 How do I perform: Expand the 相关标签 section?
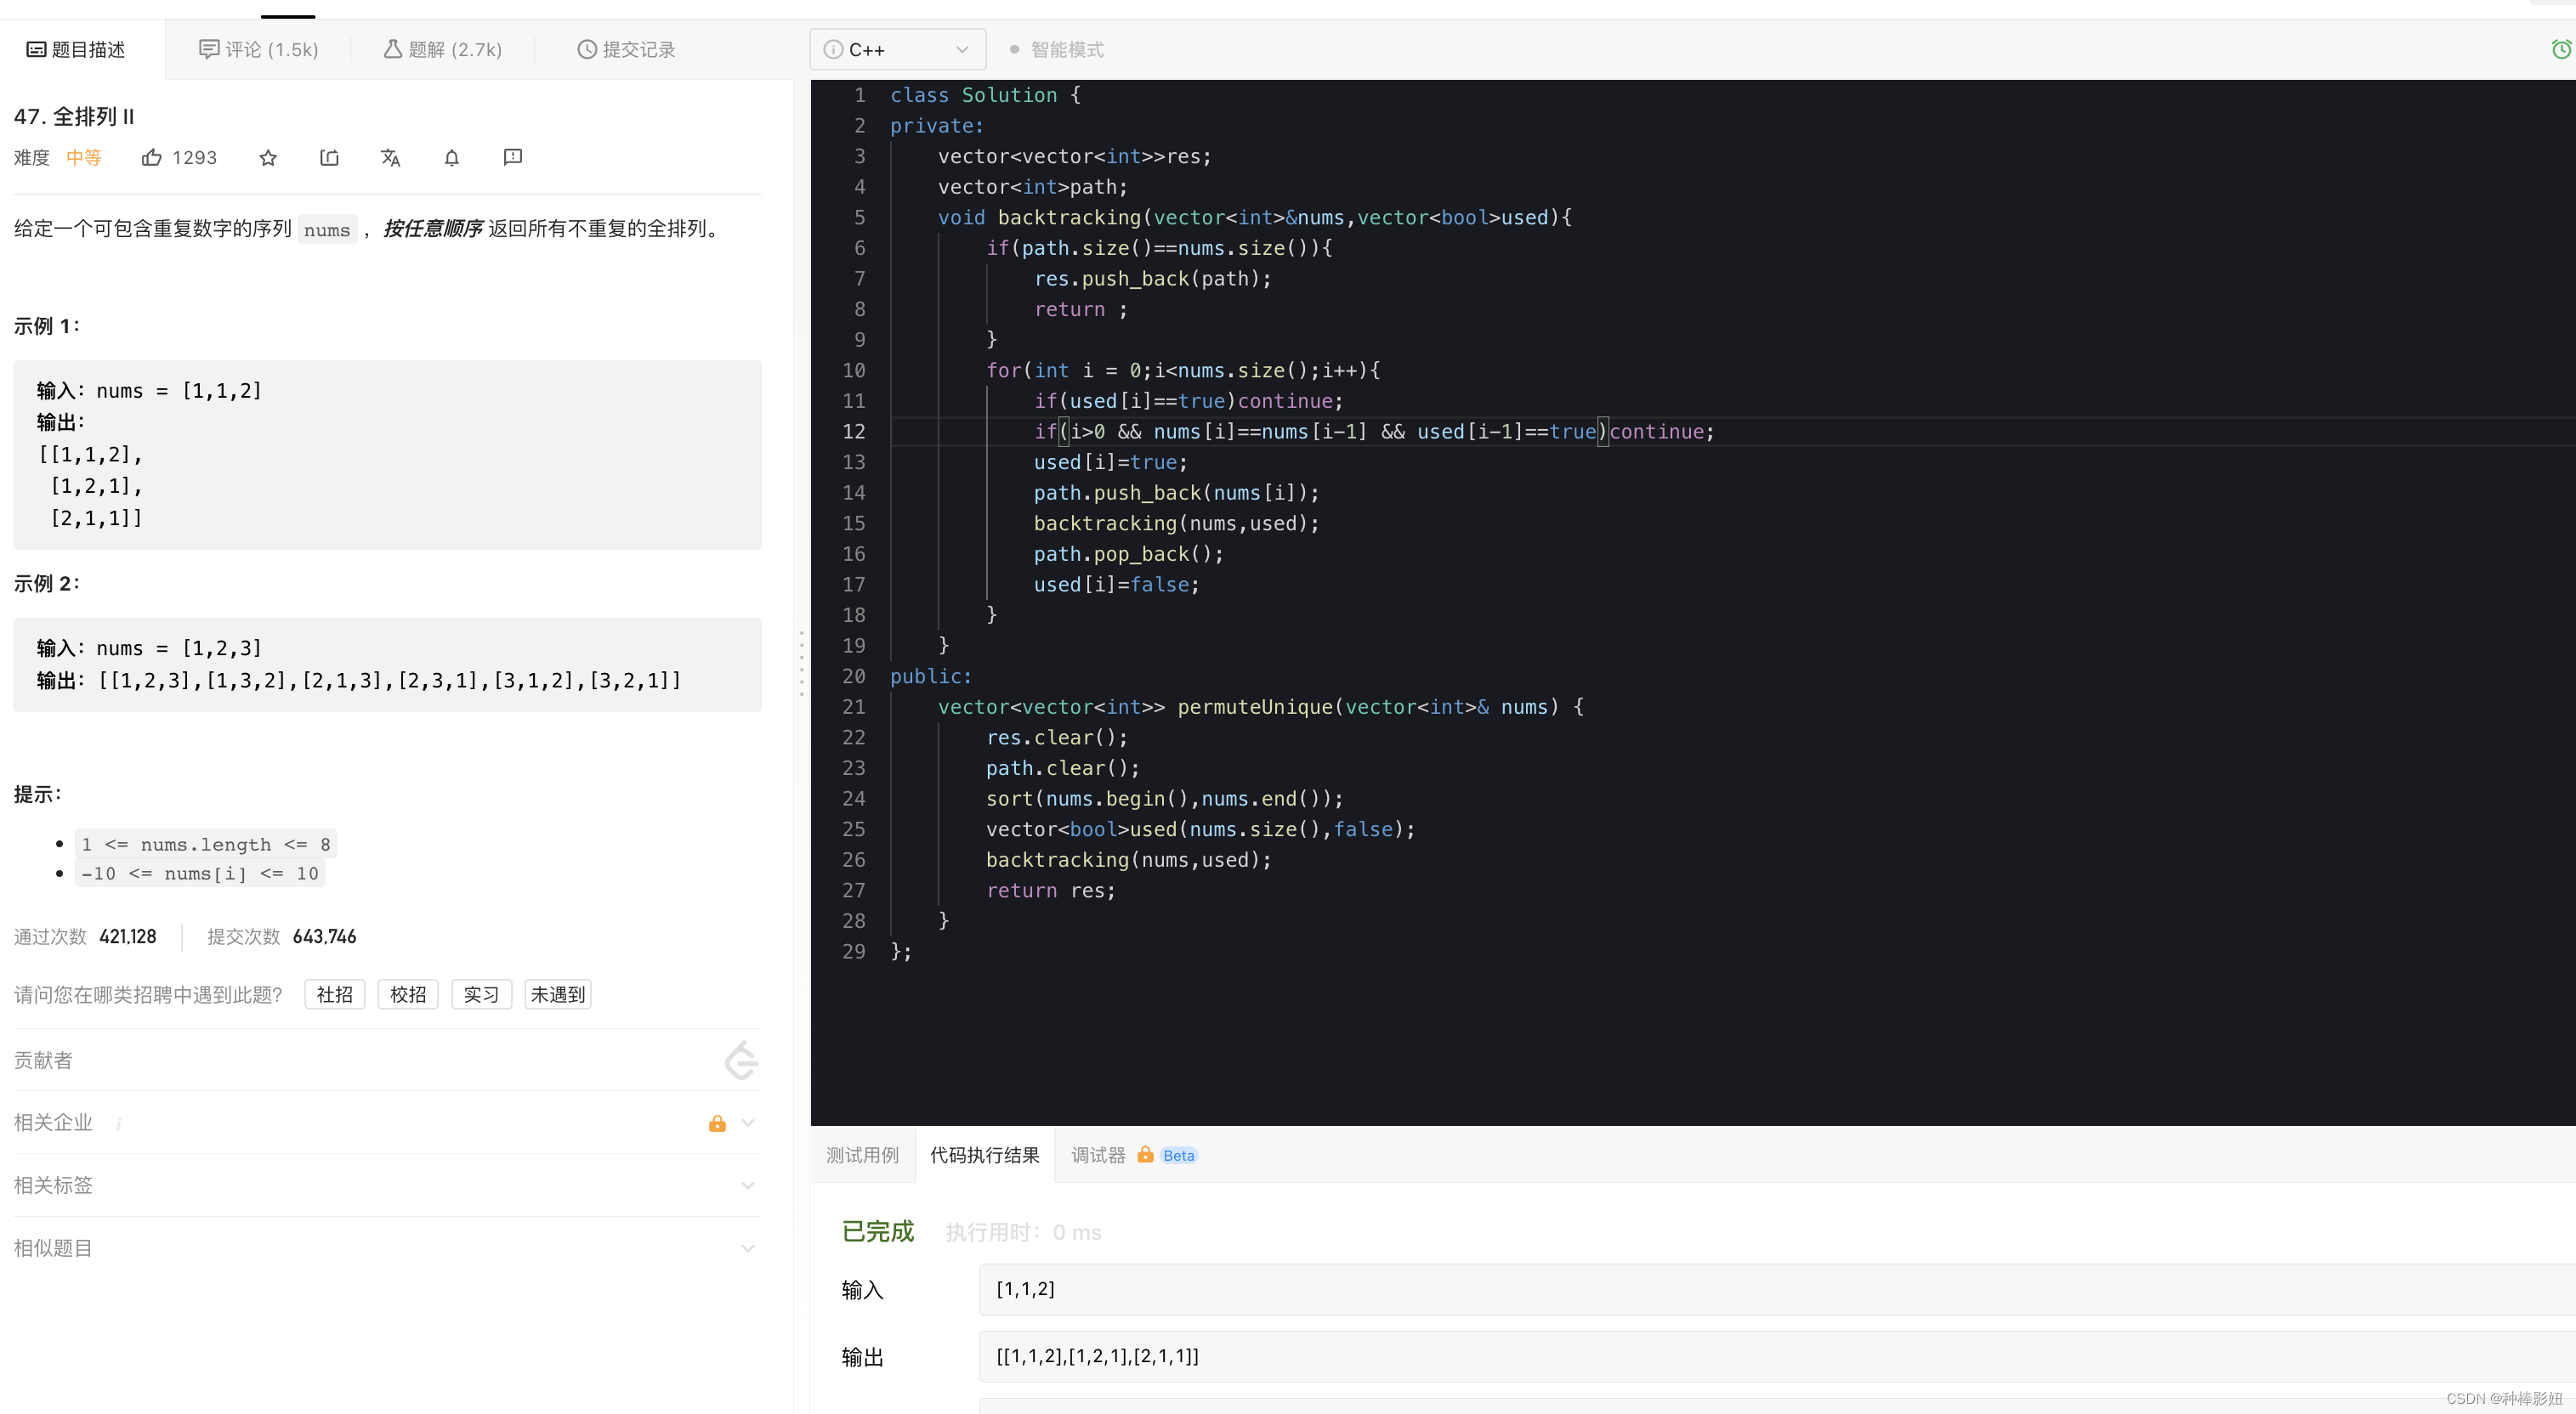pos(747,1185)
